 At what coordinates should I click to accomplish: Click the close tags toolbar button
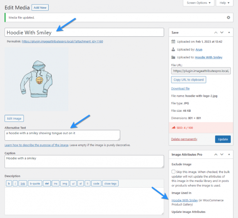[110, 183]
